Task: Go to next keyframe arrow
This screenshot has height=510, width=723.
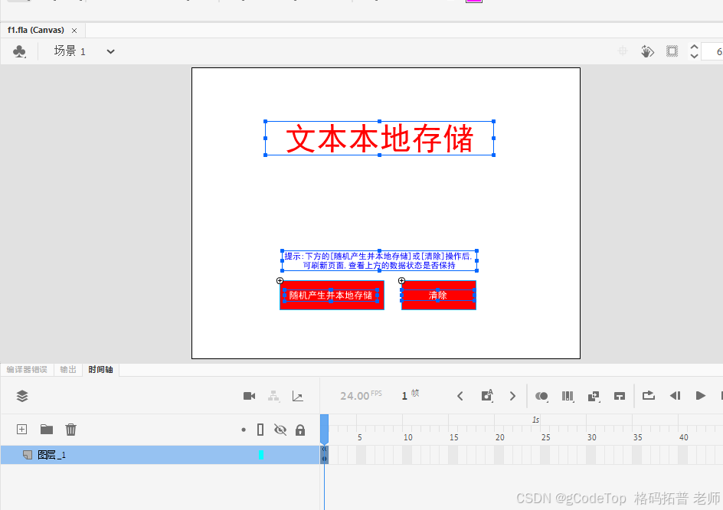Action: pos(512,396)
